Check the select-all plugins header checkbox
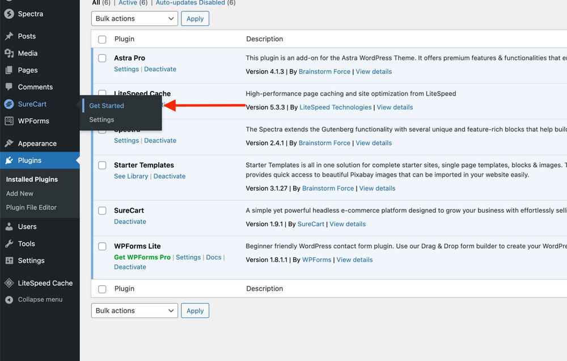The image size is (567, 361). [x=102, y=38]
